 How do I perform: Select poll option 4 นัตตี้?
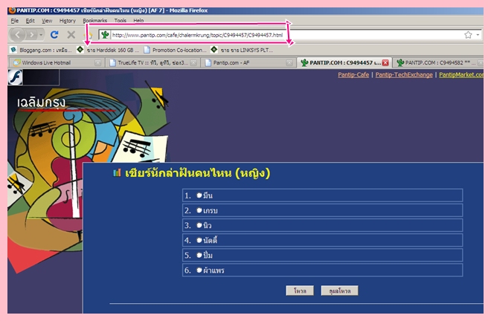(x=199, y=240)
